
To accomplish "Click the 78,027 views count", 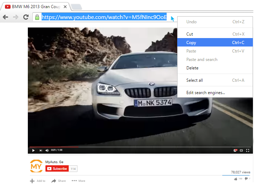I will [241, 172].
